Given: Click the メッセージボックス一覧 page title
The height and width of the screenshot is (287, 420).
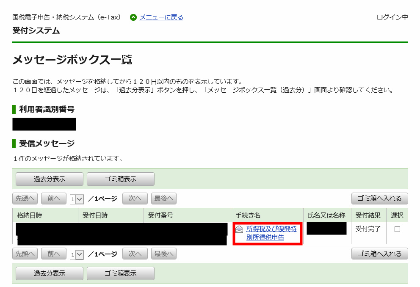Looking at the screenshot, I should point(72,60).
